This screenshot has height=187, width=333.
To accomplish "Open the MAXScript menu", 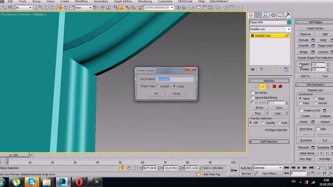I will (185, 1).
